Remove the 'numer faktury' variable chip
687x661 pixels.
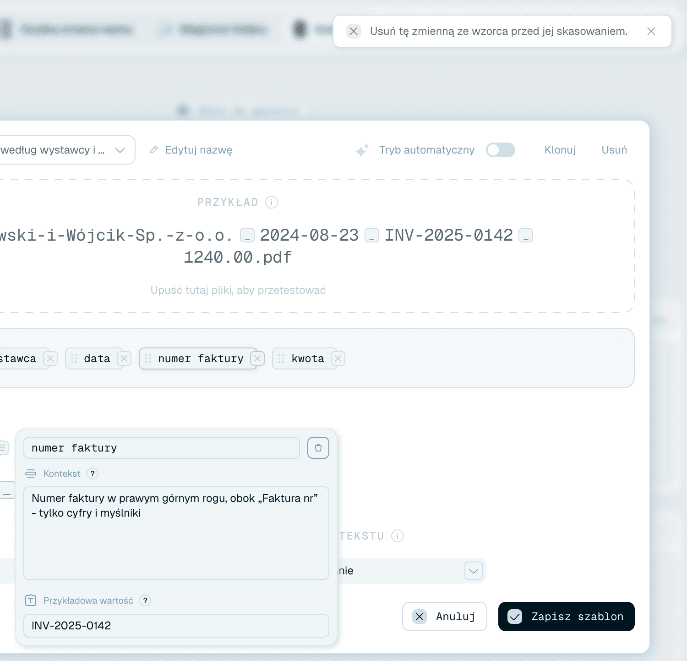257,358
